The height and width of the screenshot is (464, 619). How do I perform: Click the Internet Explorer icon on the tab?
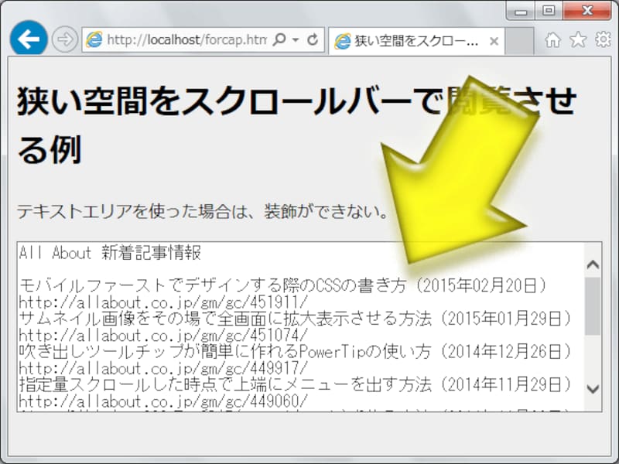pos(342,39)
